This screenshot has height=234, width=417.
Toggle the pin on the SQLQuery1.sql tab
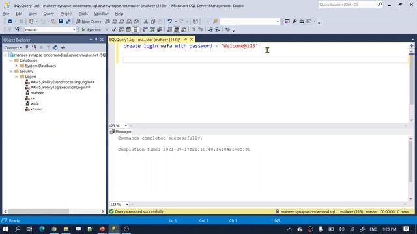pyautogui.click(x=186, y=39)
